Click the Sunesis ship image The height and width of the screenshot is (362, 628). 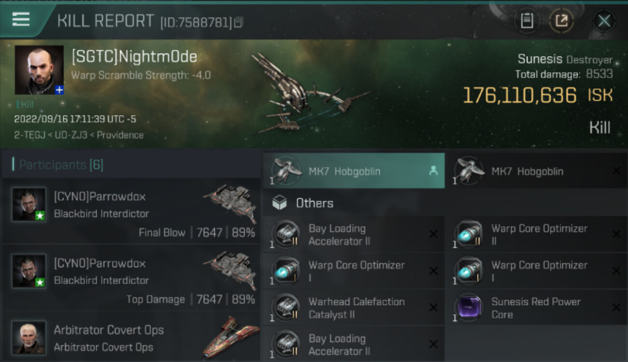(309, 94)
